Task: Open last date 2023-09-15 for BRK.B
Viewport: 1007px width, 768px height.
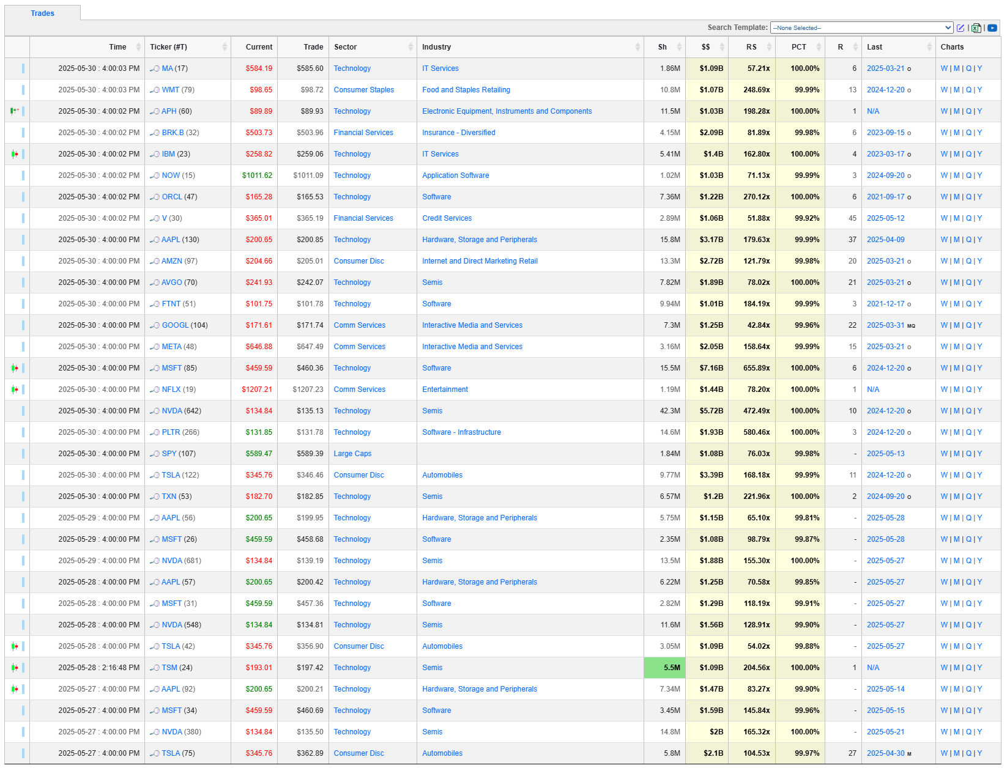Action: pos(885,133)
